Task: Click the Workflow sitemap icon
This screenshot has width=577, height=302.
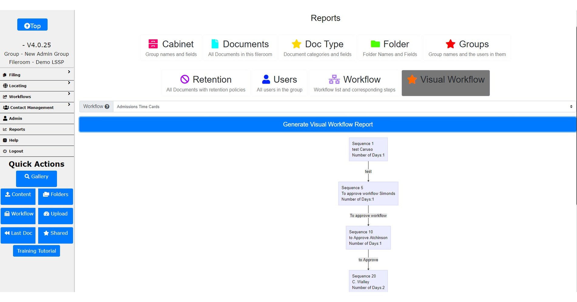Action: click(x=334, y=79)
